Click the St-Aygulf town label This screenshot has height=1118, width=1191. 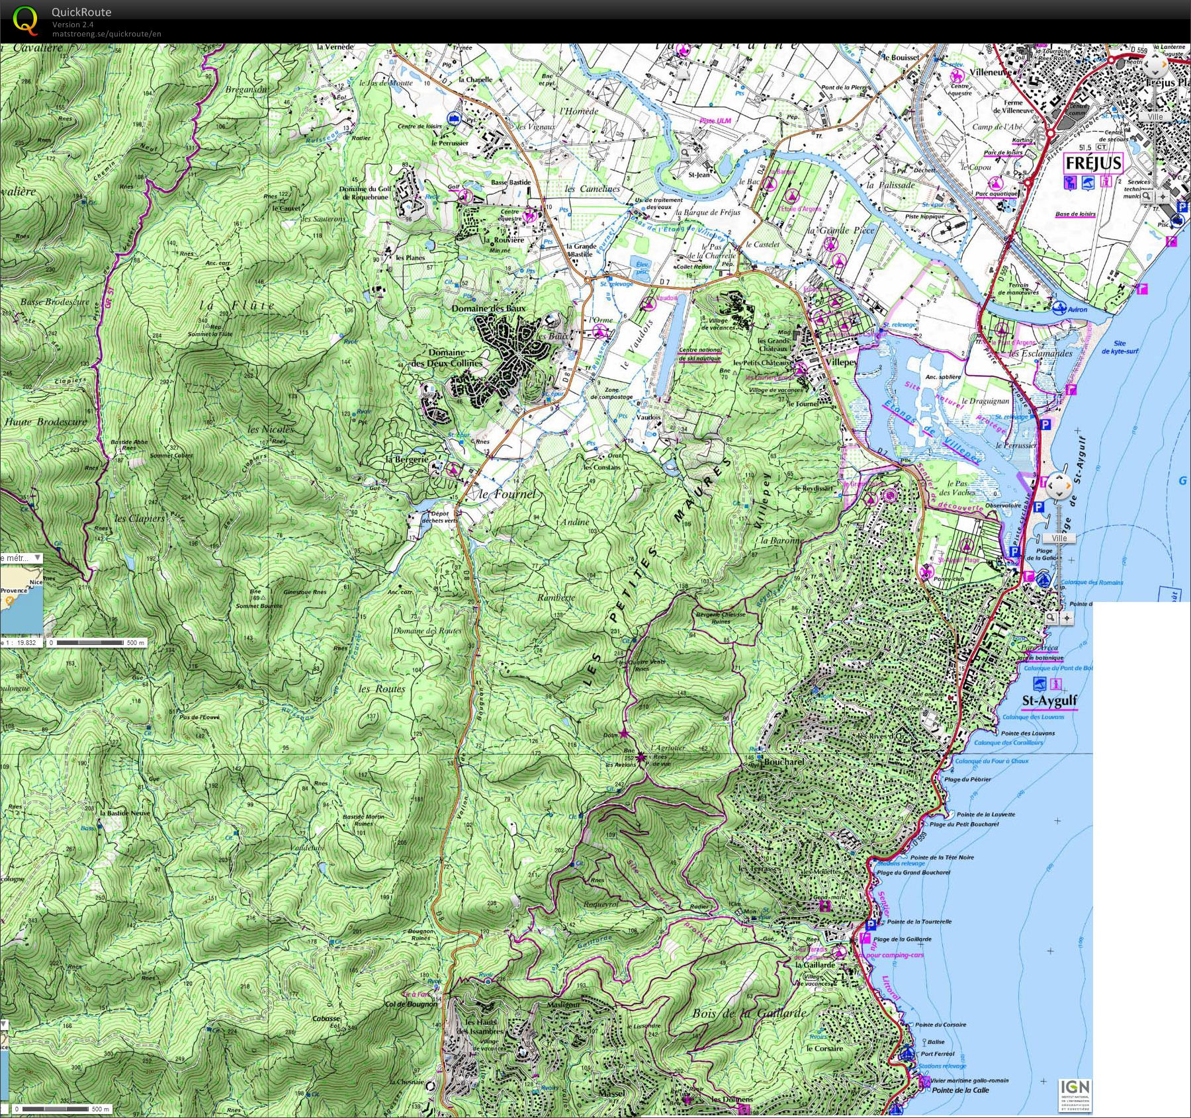1050,701
